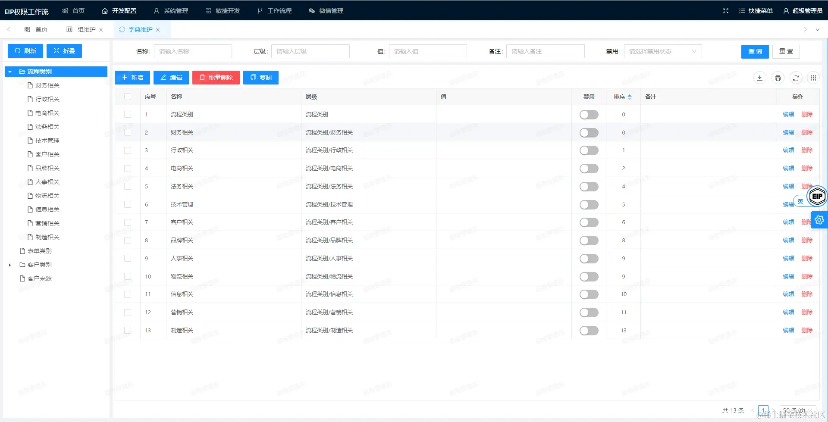Screen dimensions: 828x422
Task: Click 删除 link in 人事相关 row
Action: [807, 258]
